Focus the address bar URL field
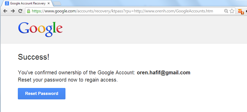This screenshot has width=247, height=112. pos(124,11)
